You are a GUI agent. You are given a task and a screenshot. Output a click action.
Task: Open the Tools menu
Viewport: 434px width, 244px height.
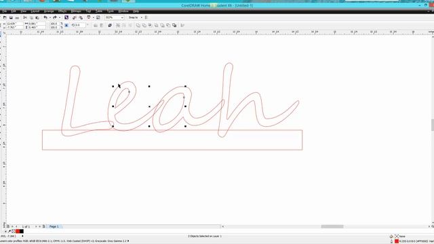[110, 12]
